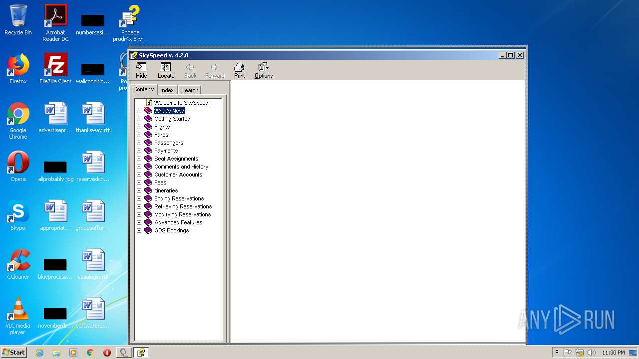
Task: Expand the Passengers node
Action: (139, 143)
